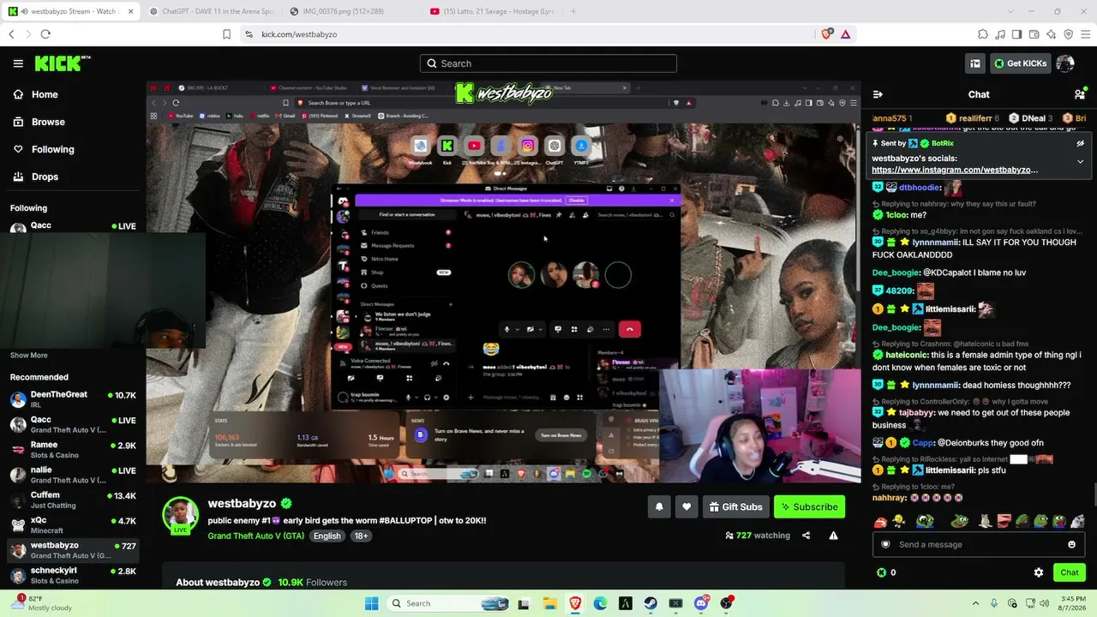Toggle the browser sidebar panel

(1017, 34)
